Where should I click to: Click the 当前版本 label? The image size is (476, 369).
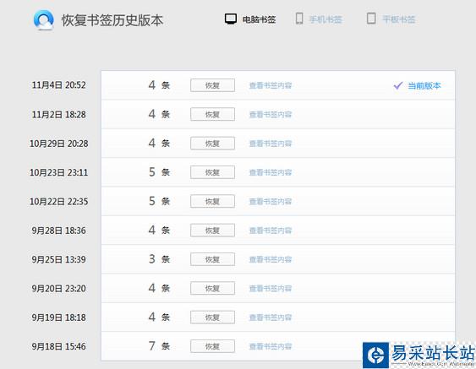pos(424,86)
